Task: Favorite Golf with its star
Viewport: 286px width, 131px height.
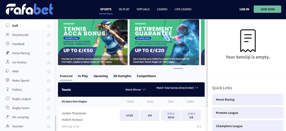Action: click(x=48, y=26)
